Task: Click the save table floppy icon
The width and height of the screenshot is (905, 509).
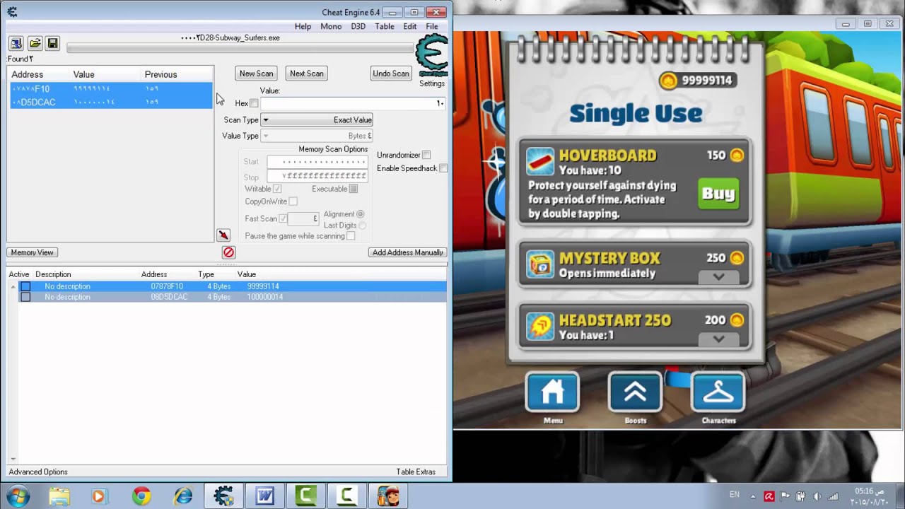Action: [x=52, y=44]
